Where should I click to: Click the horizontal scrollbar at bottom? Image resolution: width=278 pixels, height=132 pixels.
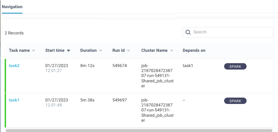139,131
